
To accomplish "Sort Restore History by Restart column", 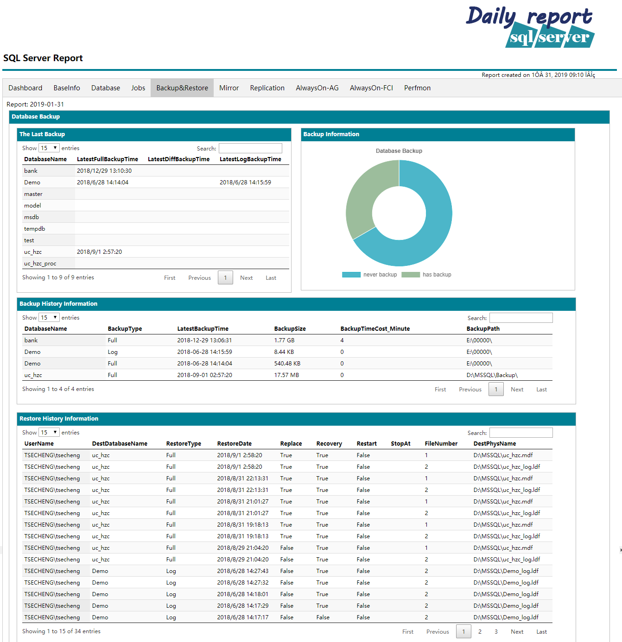I will click(367, 444).
